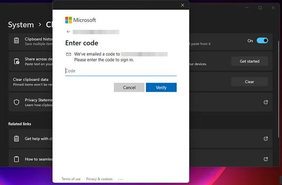Turn off the Clipboard history toggle
Image resolution: width=282 pixels, height=185 pixels.
point(262,41)
